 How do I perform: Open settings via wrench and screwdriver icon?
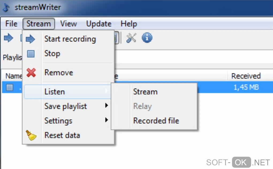131,38
